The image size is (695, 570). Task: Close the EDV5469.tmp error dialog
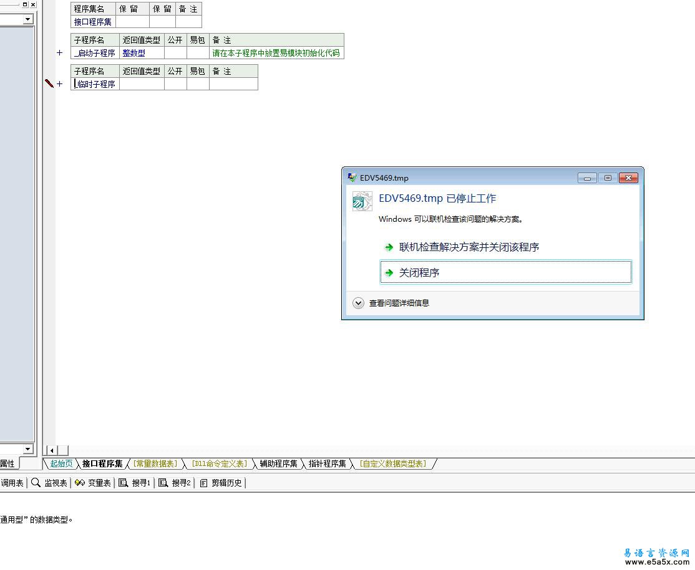point(628,178)
